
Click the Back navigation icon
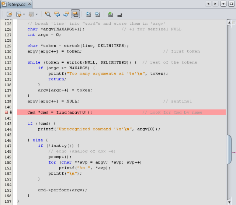point(19,14)
